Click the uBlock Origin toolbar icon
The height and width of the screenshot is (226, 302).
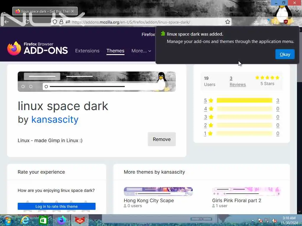pyautogui.click(x=285, y=22)
